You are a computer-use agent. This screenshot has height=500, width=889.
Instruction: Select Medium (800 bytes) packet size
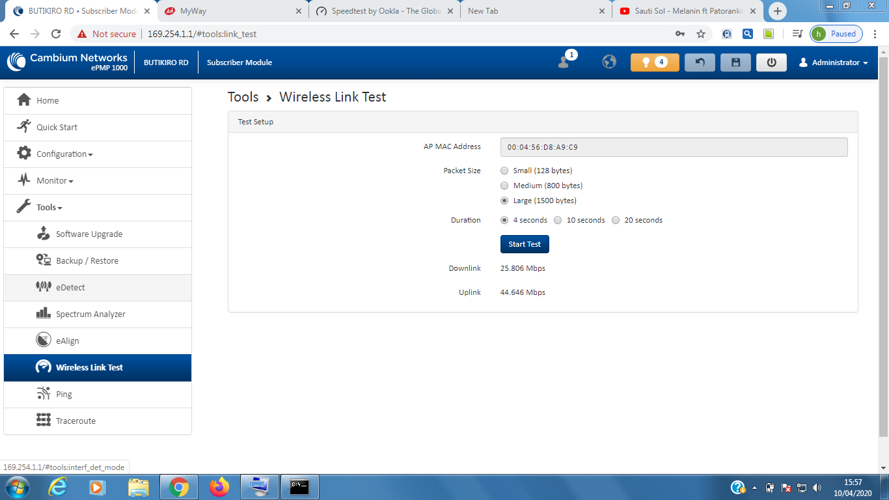[x=505, y=186]
